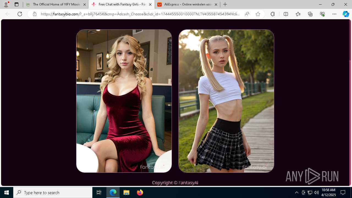
Task: Open network status tray icon
Action: [310, 193]
